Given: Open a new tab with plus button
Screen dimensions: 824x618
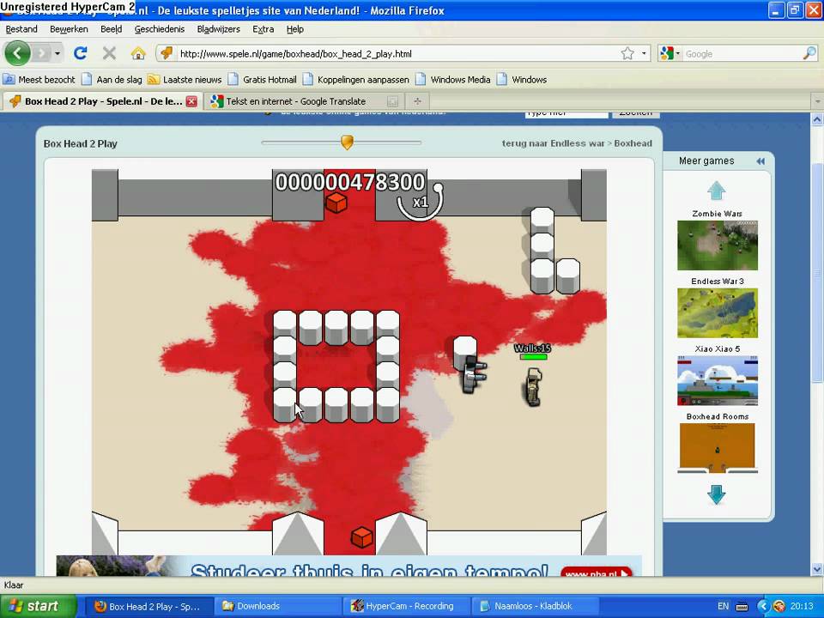Looking at the screenshot, I should (417, 101).
